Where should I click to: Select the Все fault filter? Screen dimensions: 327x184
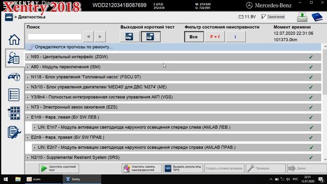tap(194, 37)
